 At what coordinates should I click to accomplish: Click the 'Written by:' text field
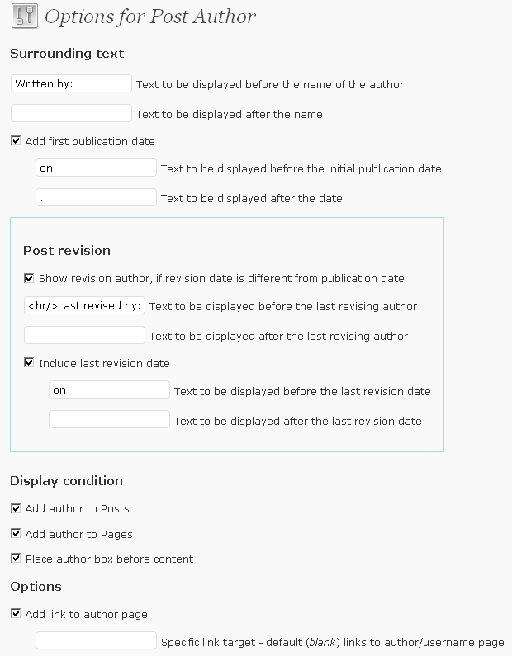[x=71, y=83]
